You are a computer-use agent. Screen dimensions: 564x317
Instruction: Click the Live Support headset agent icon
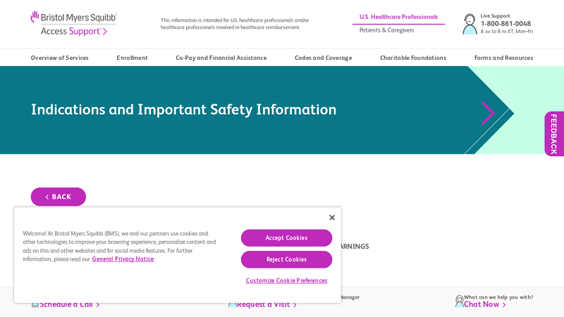470,24
